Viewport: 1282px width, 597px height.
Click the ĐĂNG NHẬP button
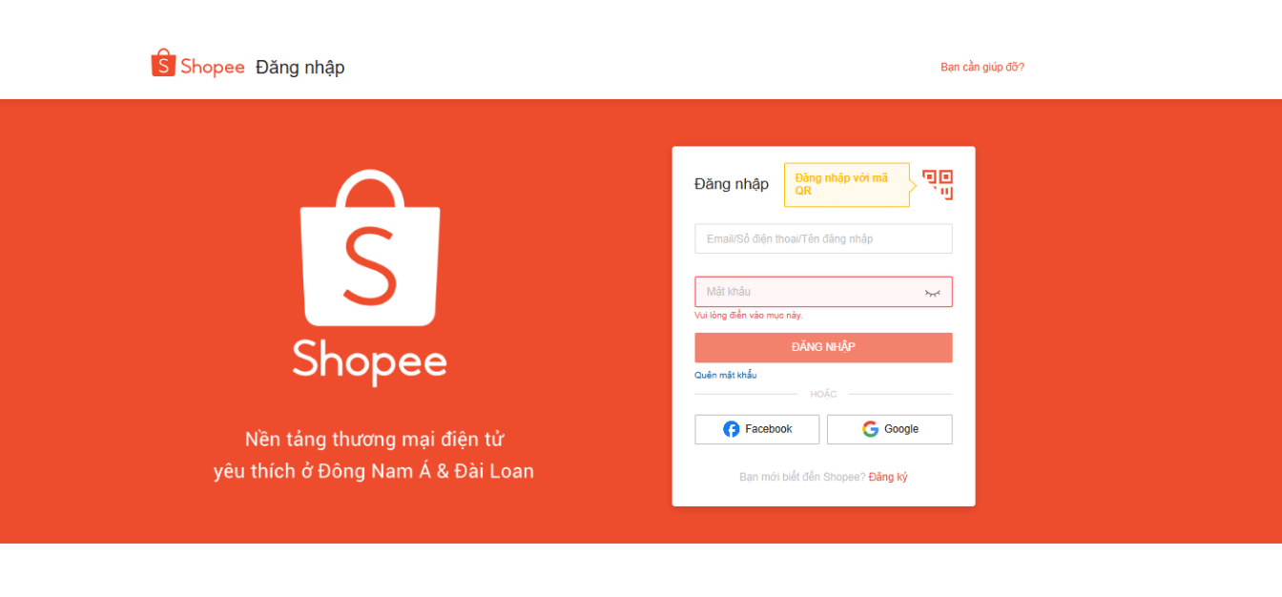(823, 347)
